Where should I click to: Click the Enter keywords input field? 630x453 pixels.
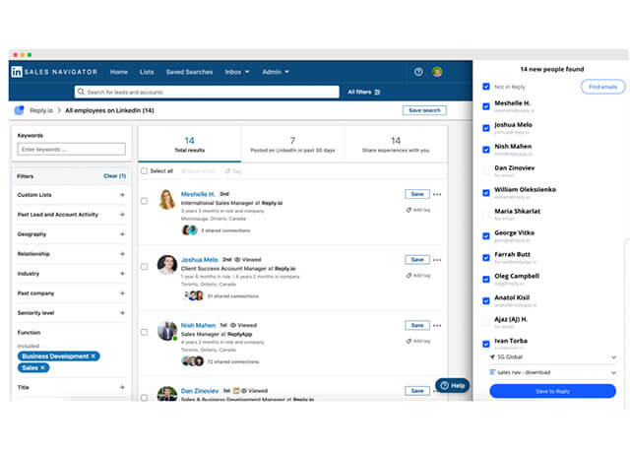pos(72,150)
